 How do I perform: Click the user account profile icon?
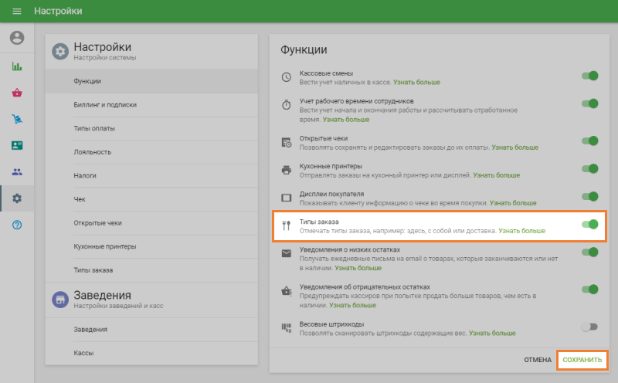pos(17,38)
